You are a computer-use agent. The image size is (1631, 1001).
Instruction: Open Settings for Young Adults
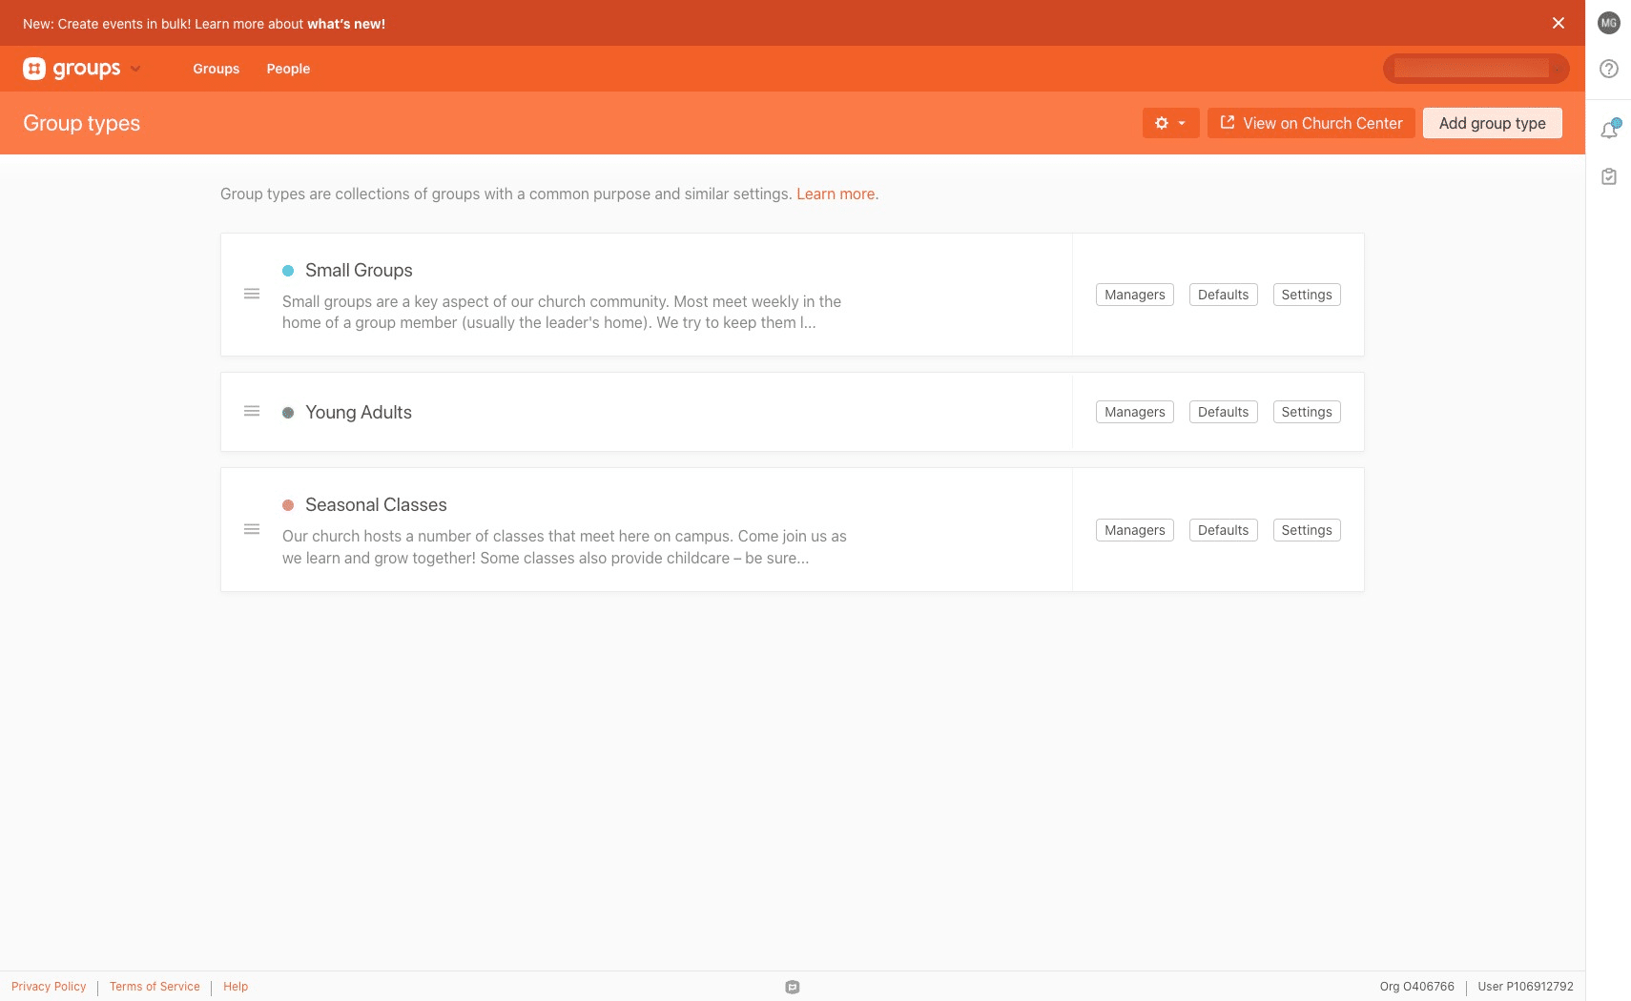(x=1307, y=412)
